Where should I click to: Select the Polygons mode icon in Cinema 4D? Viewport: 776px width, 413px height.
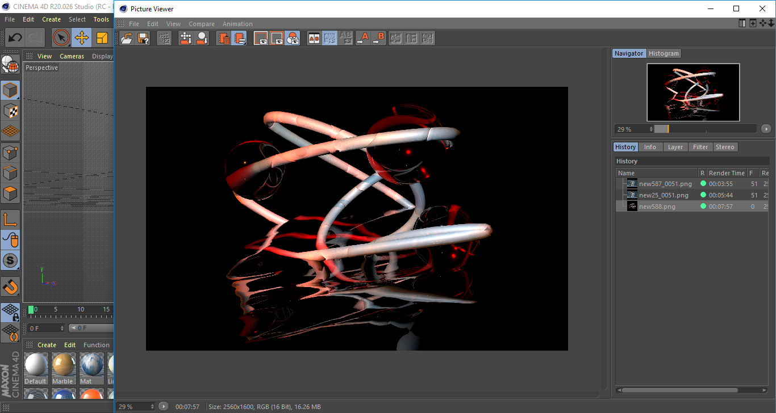click(x=10, y=194)
